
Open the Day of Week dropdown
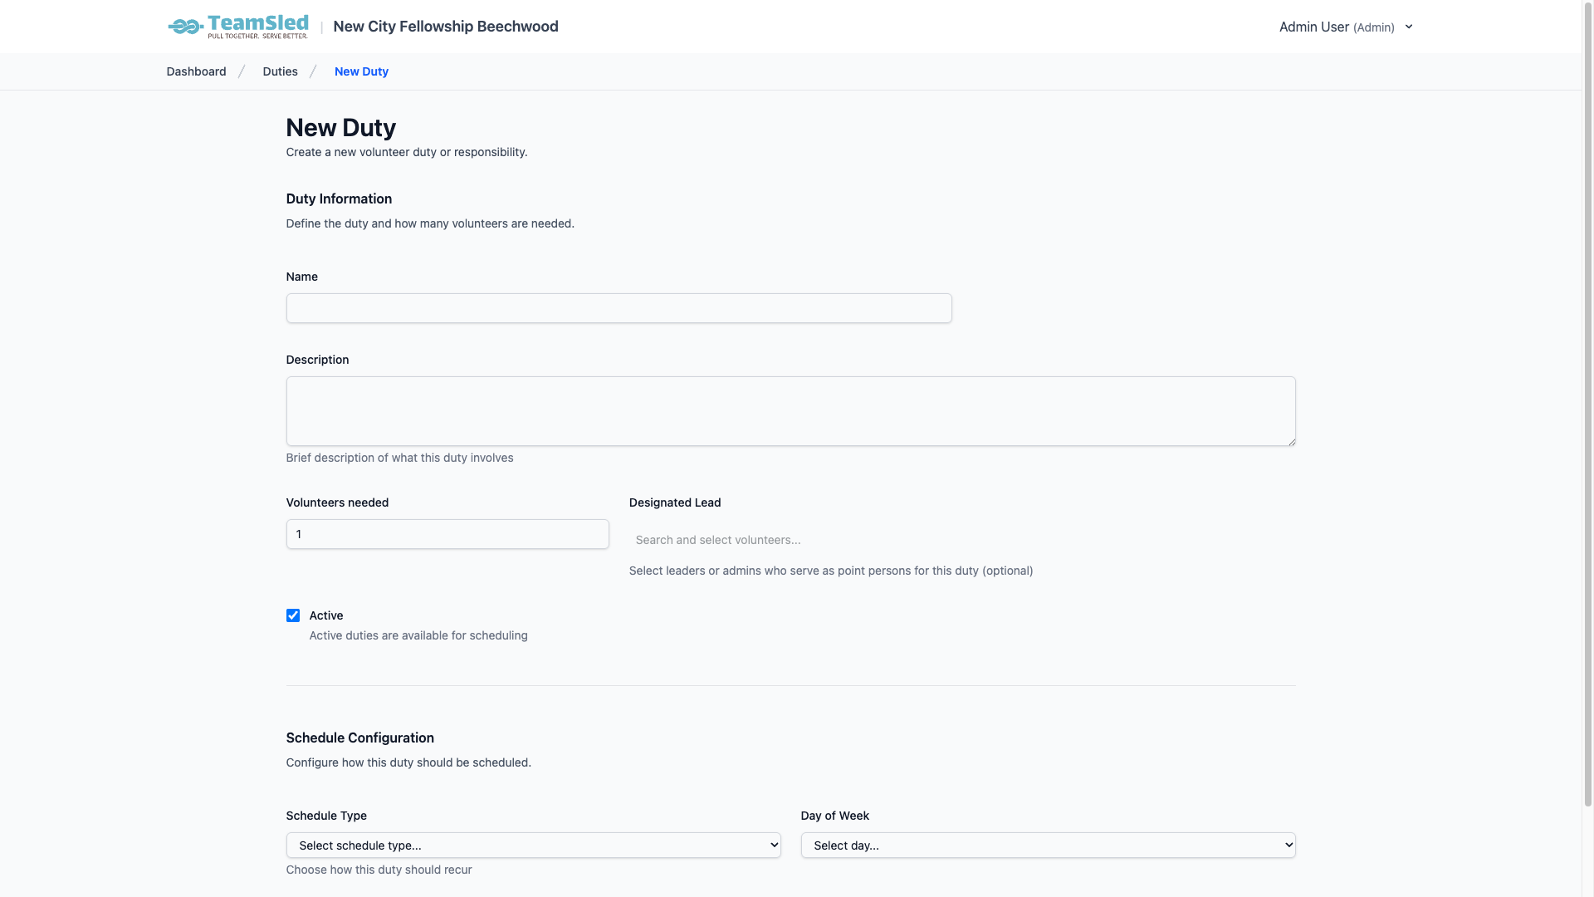pyautogui.click(x=1048, y=846)
